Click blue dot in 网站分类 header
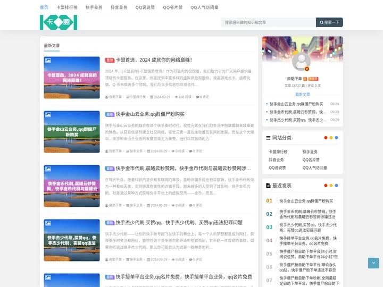This screenshot has height=287, width=383. [x=336, y=138]
